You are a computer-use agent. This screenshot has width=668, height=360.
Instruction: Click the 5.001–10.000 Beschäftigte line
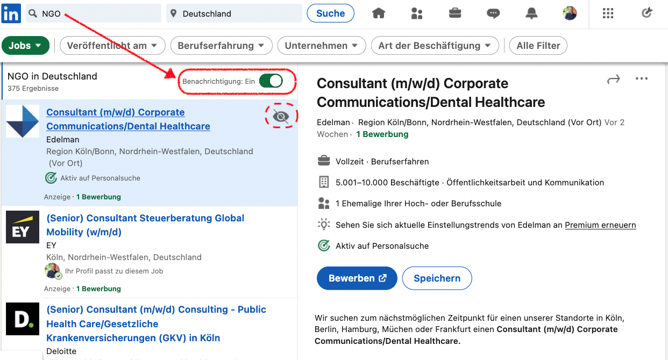click(470, 183)
